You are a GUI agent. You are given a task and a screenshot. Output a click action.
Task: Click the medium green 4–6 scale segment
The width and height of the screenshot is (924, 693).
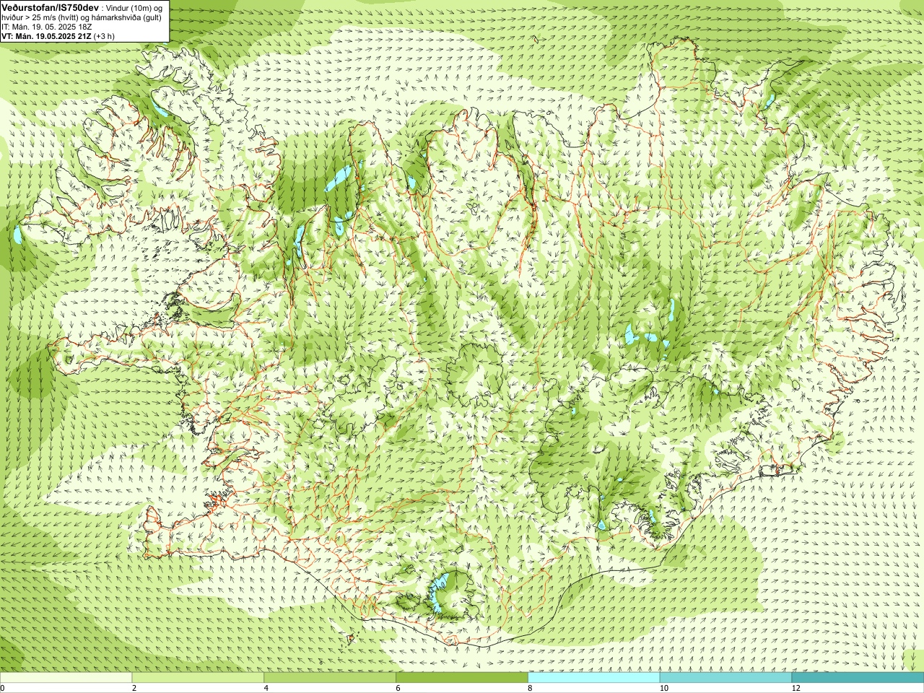(x=330, y=678)
